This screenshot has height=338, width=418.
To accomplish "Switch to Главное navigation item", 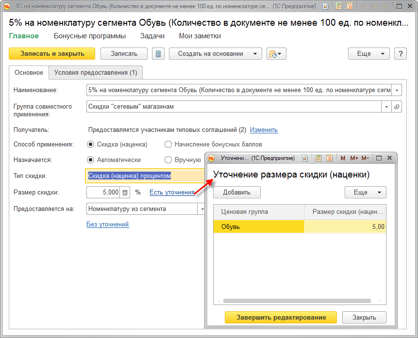I will point(24,36).
